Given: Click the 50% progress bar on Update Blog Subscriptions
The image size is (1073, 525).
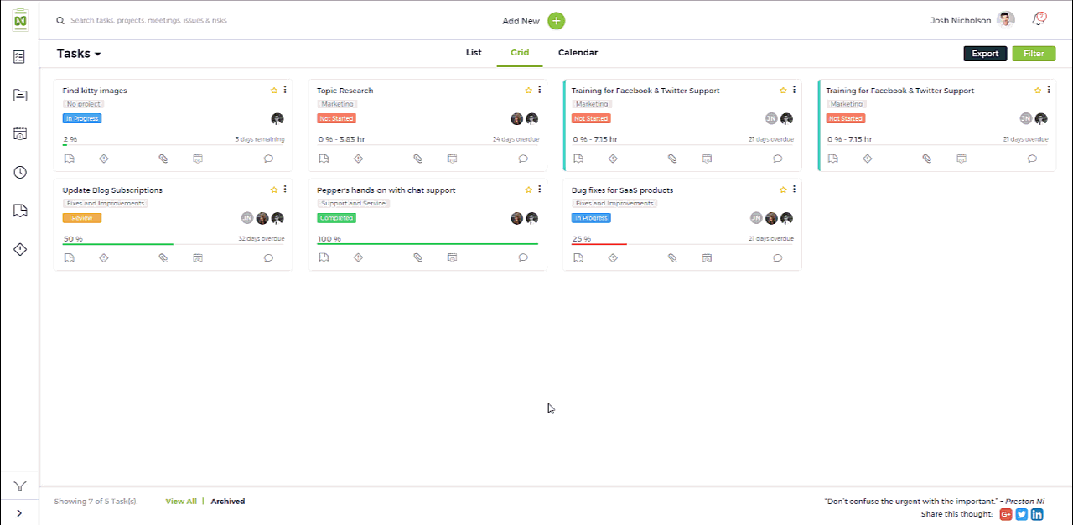Looking at the screenshot, I should 174,244.
